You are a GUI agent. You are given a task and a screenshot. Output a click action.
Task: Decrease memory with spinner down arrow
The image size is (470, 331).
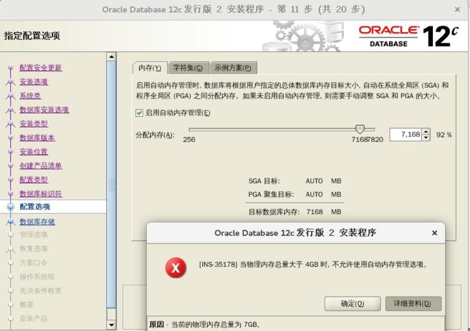tap(426, 138)
